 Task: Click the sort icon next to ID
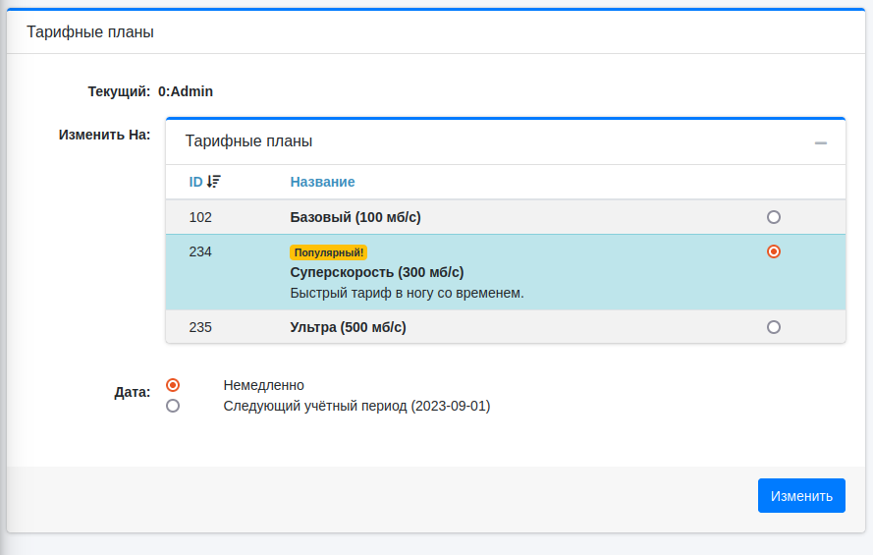click(x=214, y=182)
